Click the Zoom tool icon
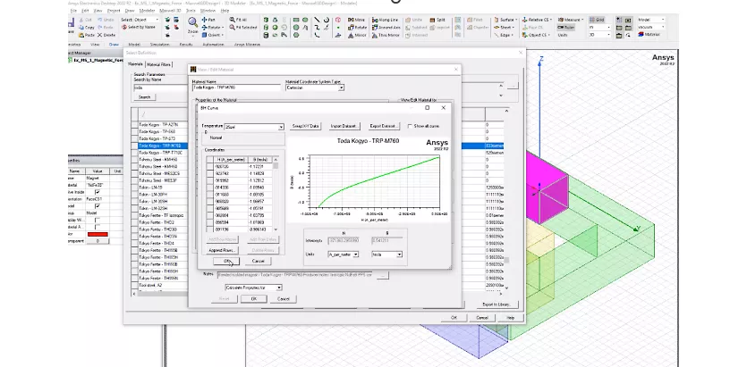 pos(192,23)
